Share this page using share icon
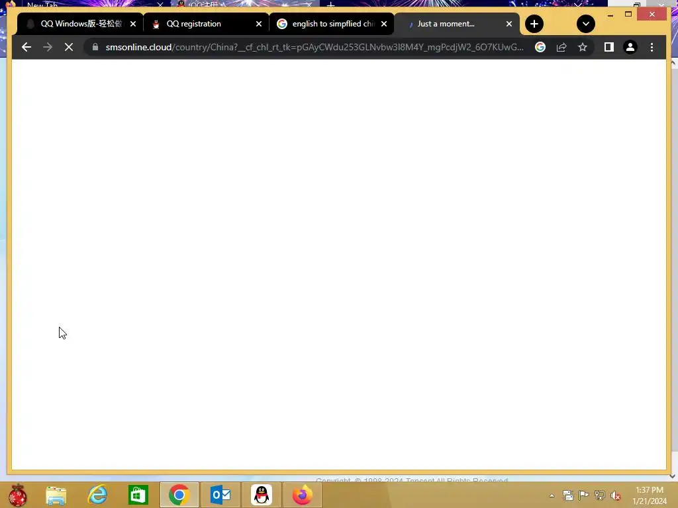This screenshot has width=678, height=508. (561, 47)
